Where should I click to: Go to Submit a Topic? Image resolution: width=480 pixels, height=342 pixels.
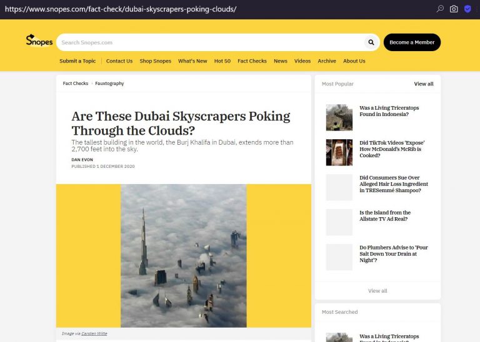(x=77, y=61)
